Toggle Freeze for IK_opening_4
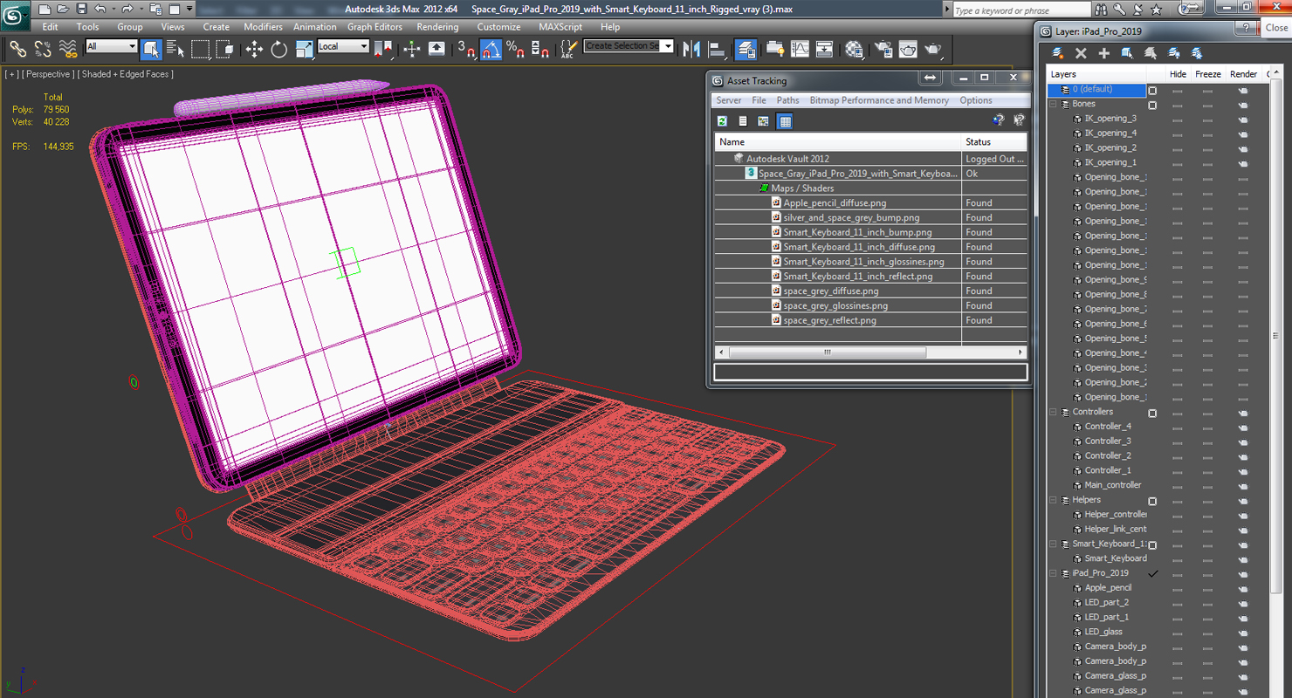Image resolution: width=1292 pixels, height=698 pixels. click(1207, 134)
